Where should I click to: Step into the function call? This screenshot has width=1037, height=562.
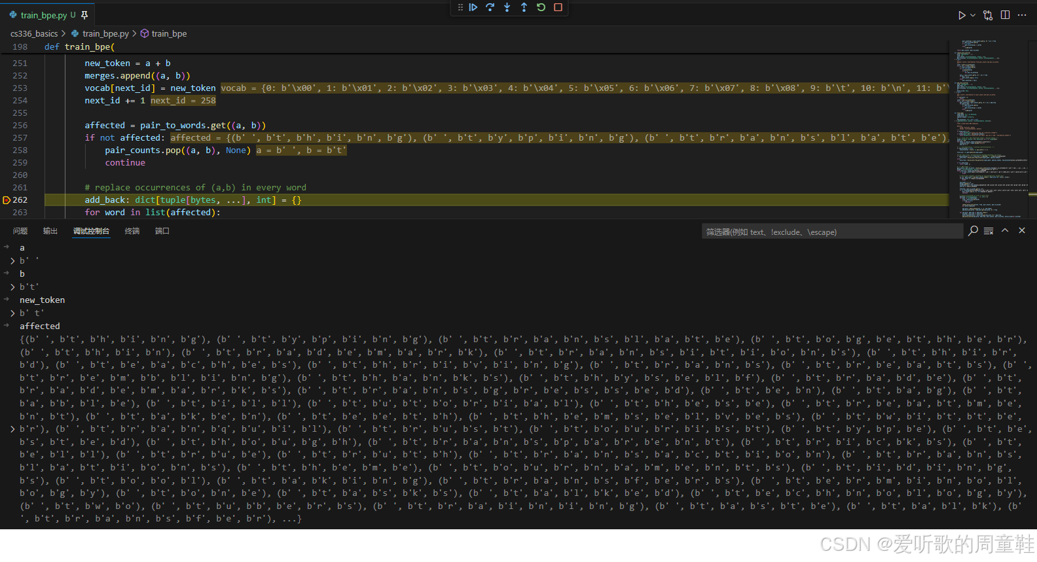click(507, 7)
